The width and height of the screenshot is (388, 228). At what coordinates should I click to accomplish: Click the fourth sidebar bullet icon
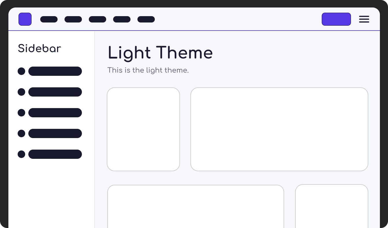(x=21, y=133)
